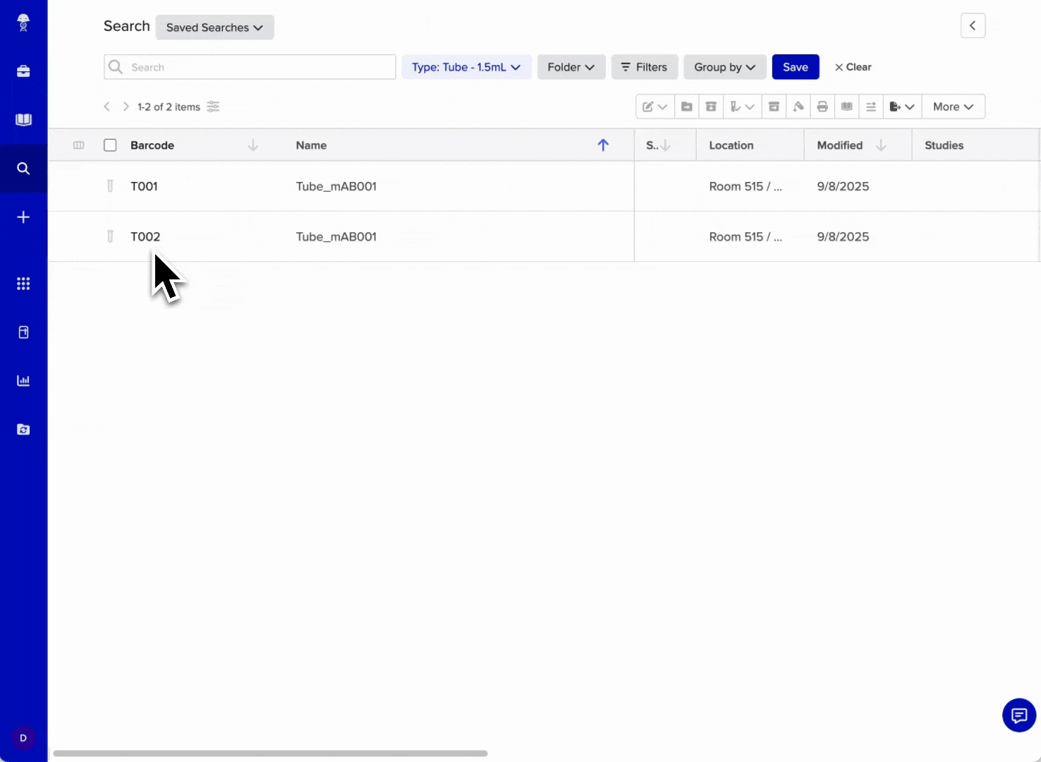Open the chat support bubble
This screenshot has height=762, width=1041.
tap(1018, 715)
